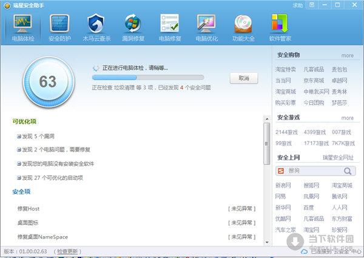The height and width of the screenshot is (258, 364).
Task: Click the checkup progress bar
Action: [148, 77]
